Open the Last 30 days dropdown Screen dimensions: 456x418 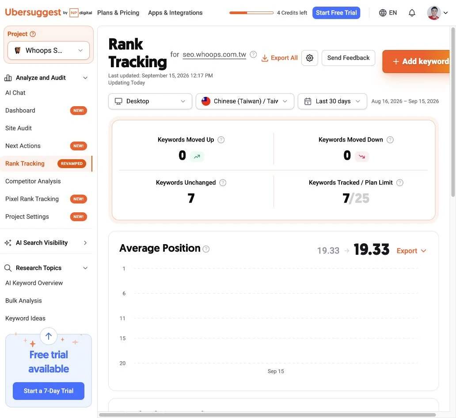click(332, 101)
